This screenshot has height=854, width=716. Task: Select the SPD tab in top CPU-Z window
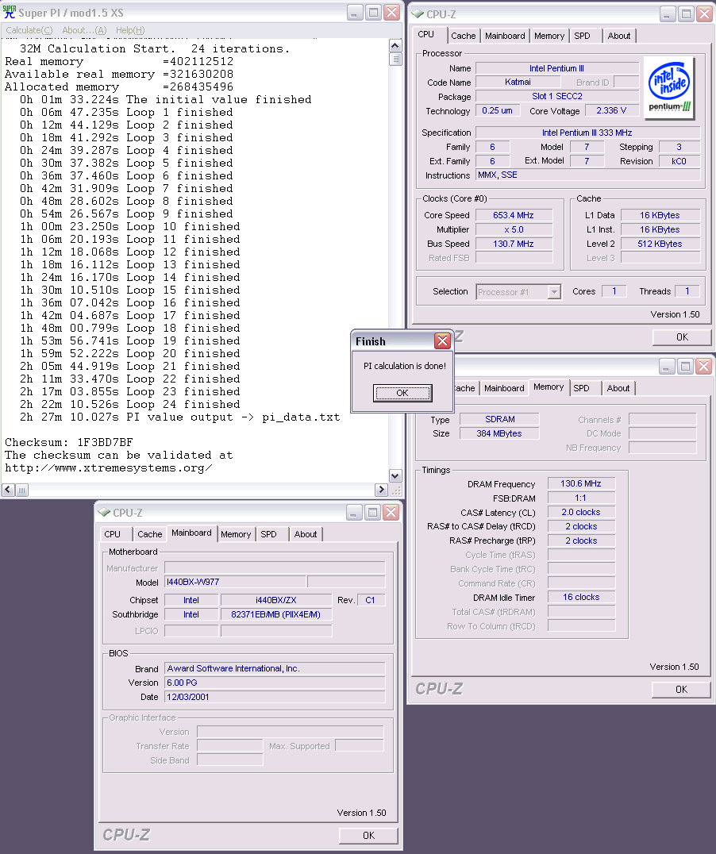(582, 36)
